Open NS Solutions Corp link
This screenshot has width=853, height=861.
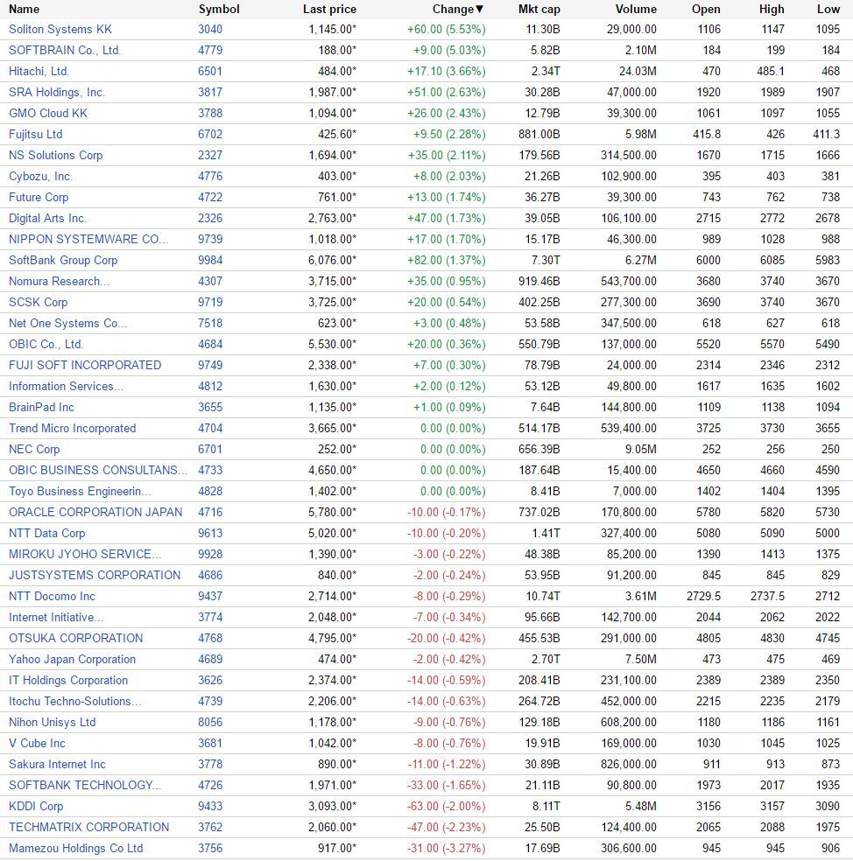(55, 156)
